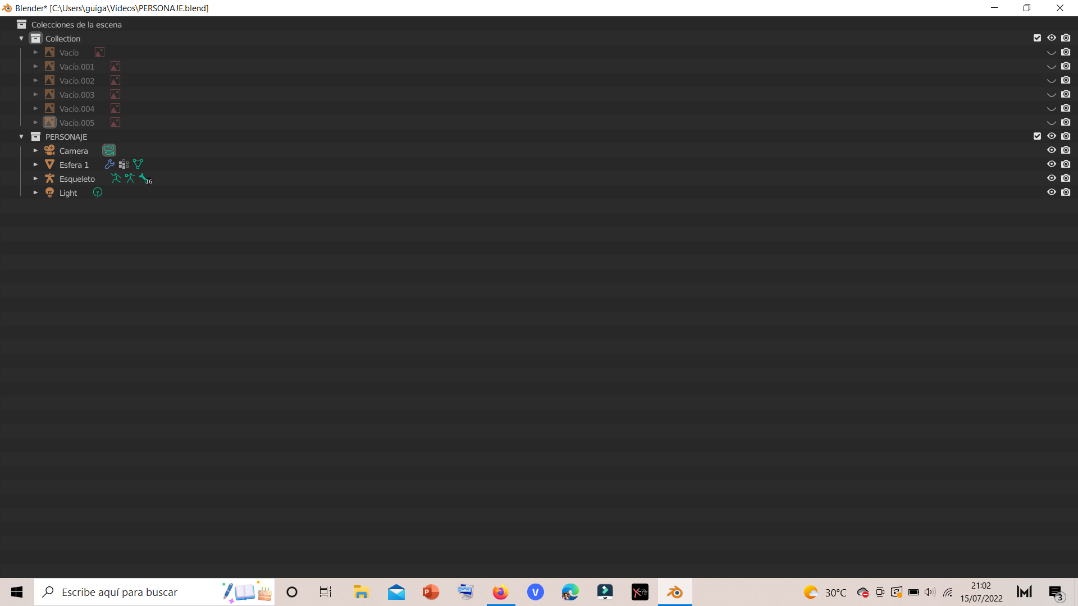Click the Camera data icon beside Camera
Screen dimensions: 1078x606
click(x=109, y=150)
